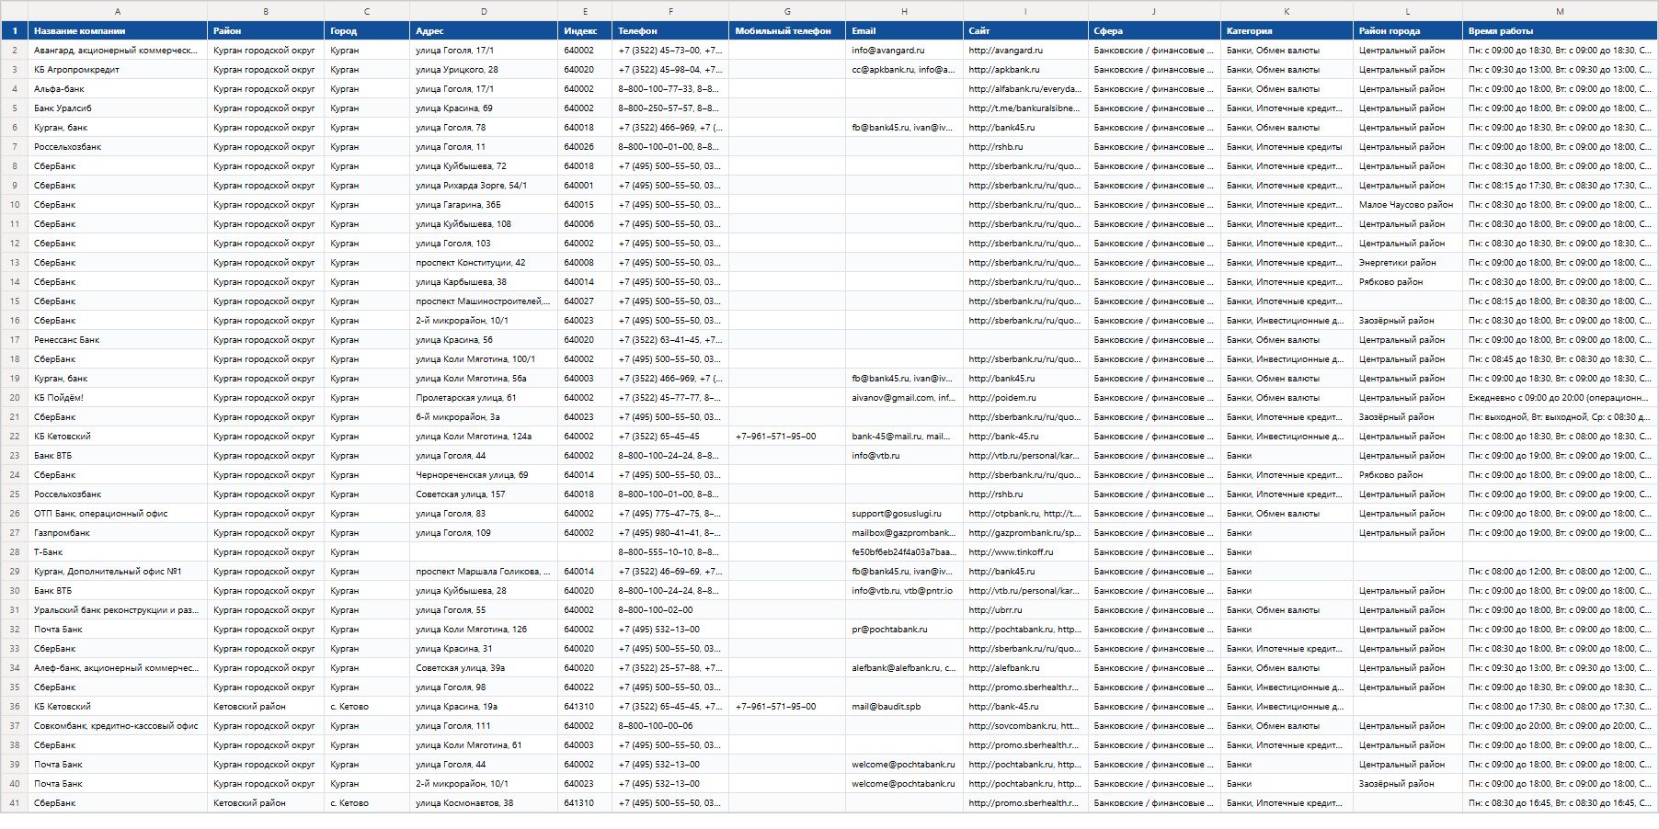Select row 1 number header
The height and width of the screenshot is (829, 1659).
[x=15, y=30]
